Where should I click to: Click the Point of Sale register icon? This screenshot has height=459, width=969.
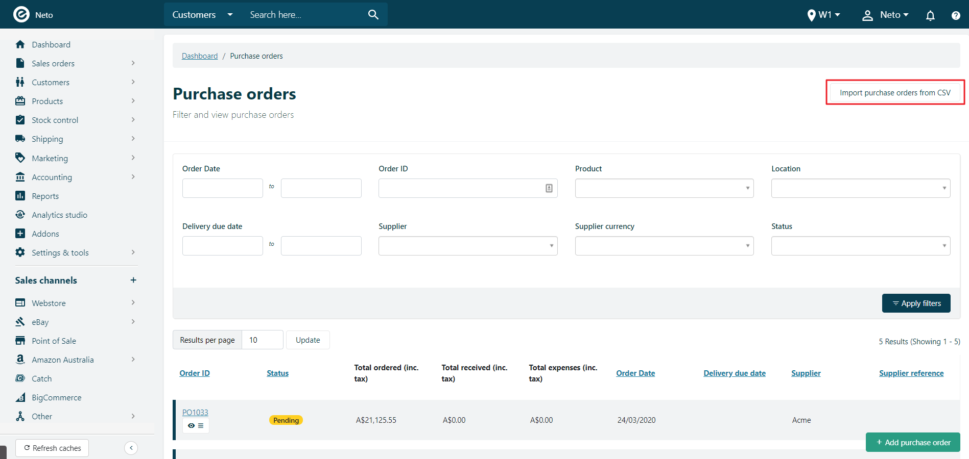tap(20, 341)
